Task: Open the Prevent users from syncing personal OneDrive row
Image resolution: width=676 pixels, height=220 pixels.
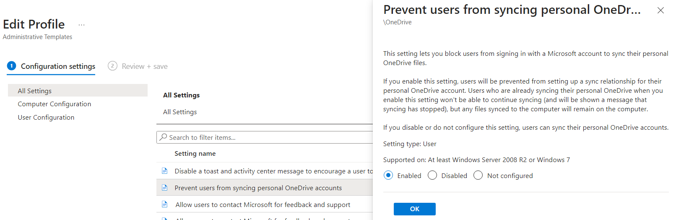Action: (x=265, y=188)
